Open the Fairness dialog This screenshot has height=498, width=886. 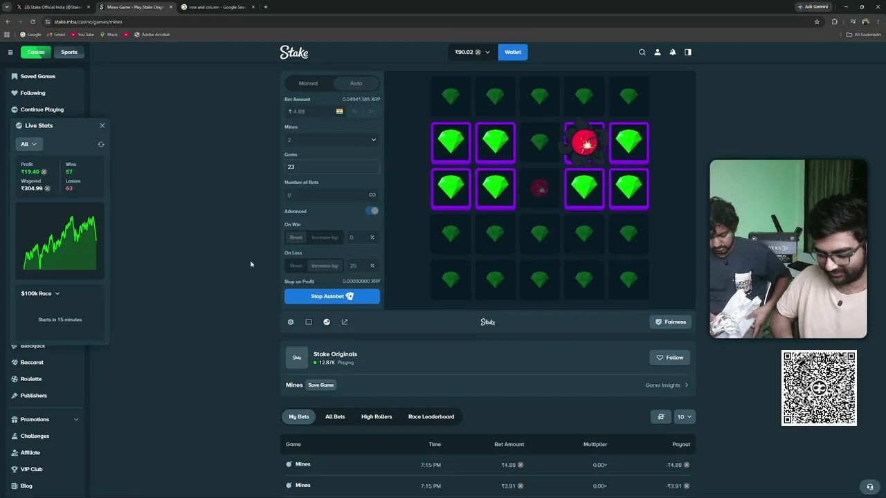671,322
